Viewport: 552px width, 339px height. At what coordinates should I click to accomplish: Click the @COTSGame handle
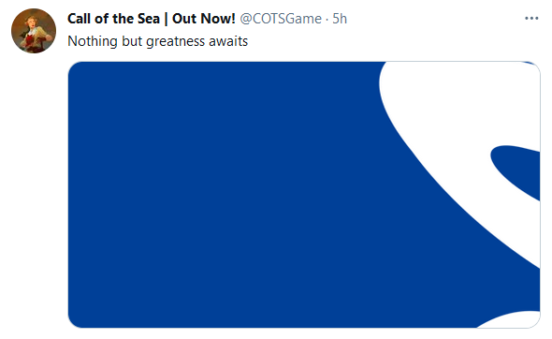[x=281, y=19]
